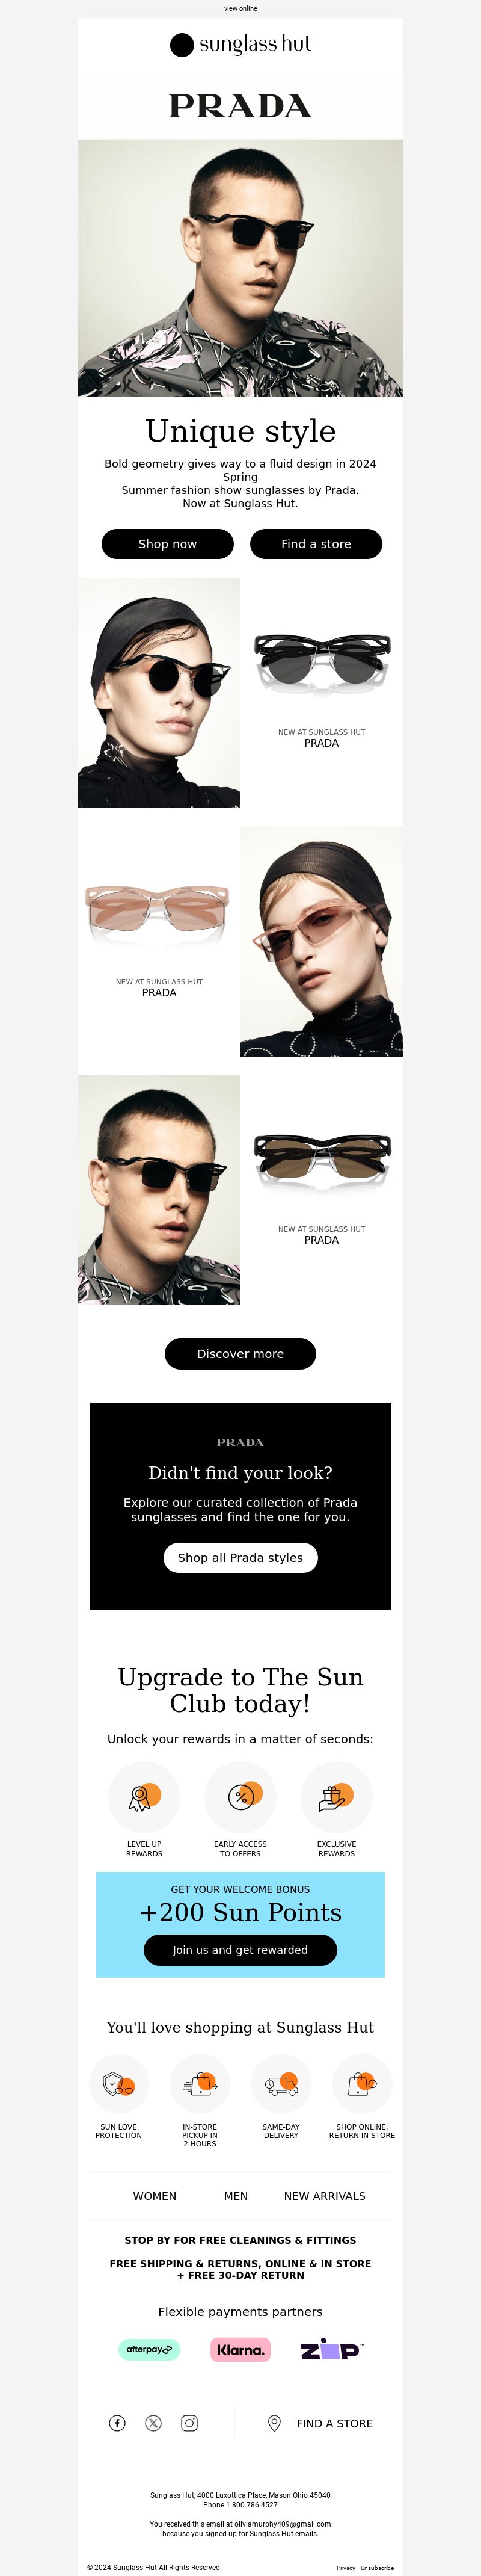Click the Unsubscribe link in footer
Viewport: 481px width, 2576px height.
pos(377,2567)
